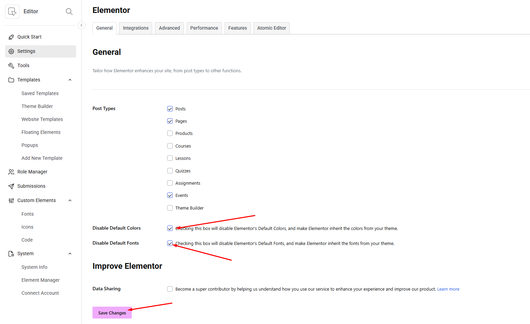Image resolution: width=530 pixels, height=324 pixels.
Task: Switch to the General tab
Action: coord(104,28)
